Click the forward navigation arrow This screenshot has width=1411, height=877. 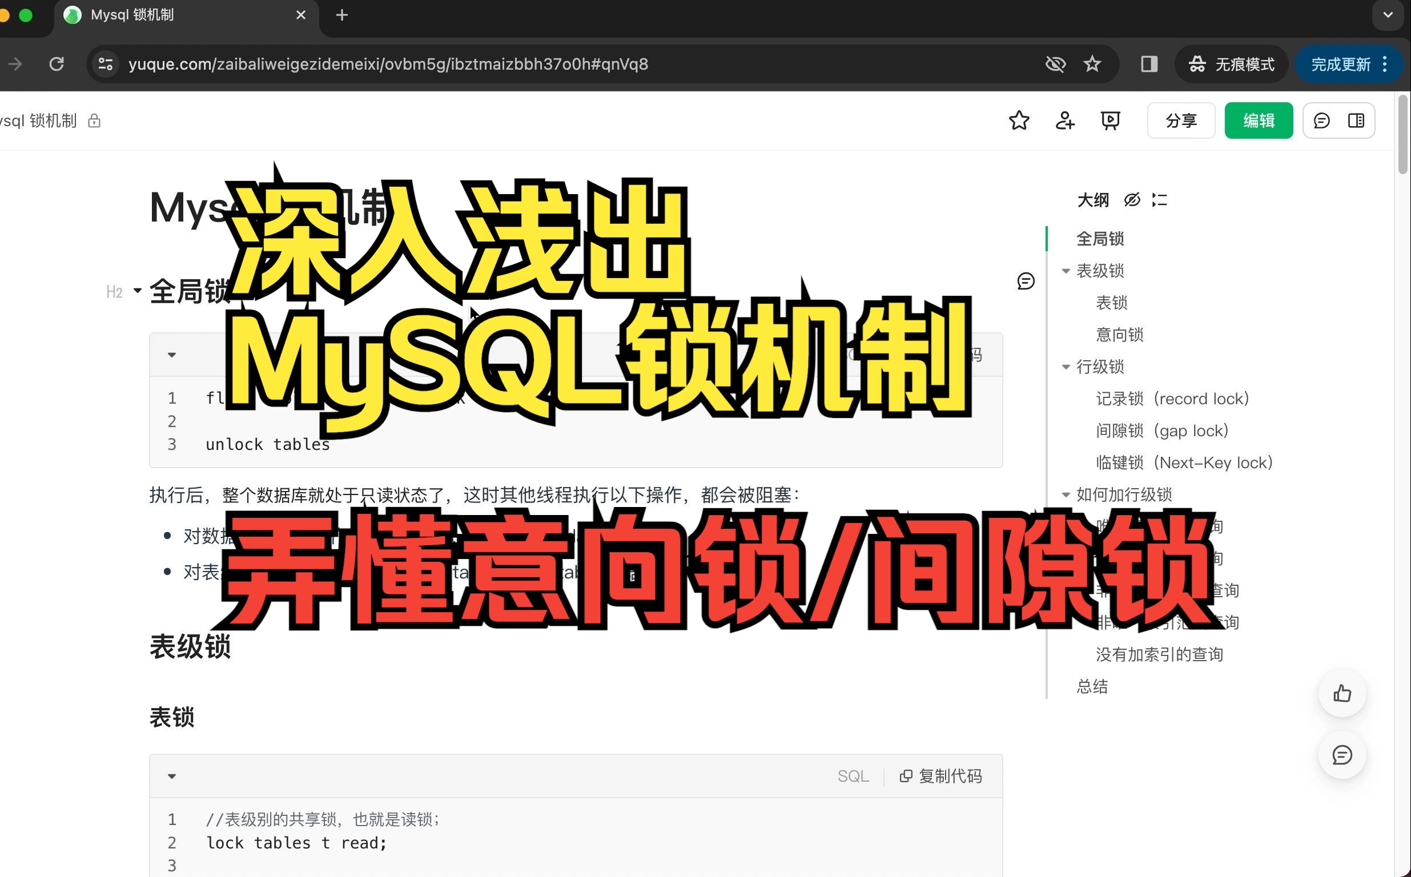15,64
